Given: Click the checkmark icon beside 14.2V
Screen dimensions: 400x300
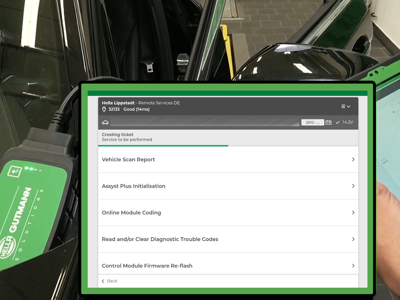Looking at the screenshot, I should point(338,122).
